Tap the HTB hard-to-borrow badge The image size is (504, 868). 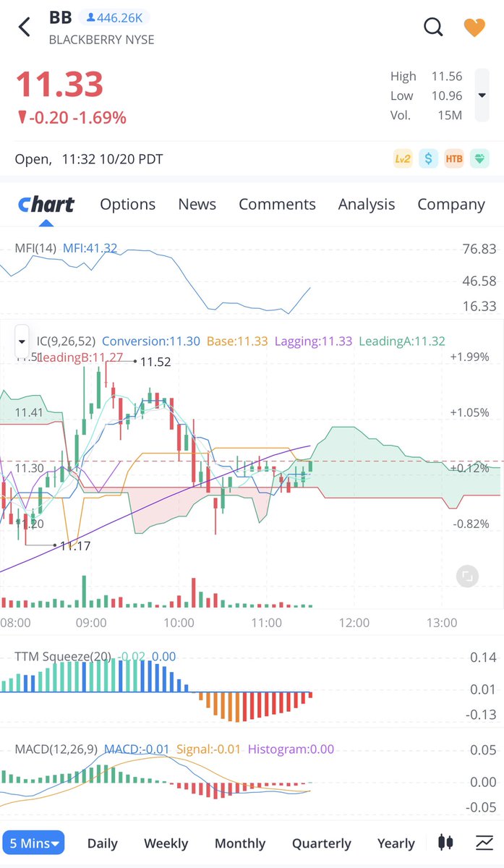coord(454,158)
